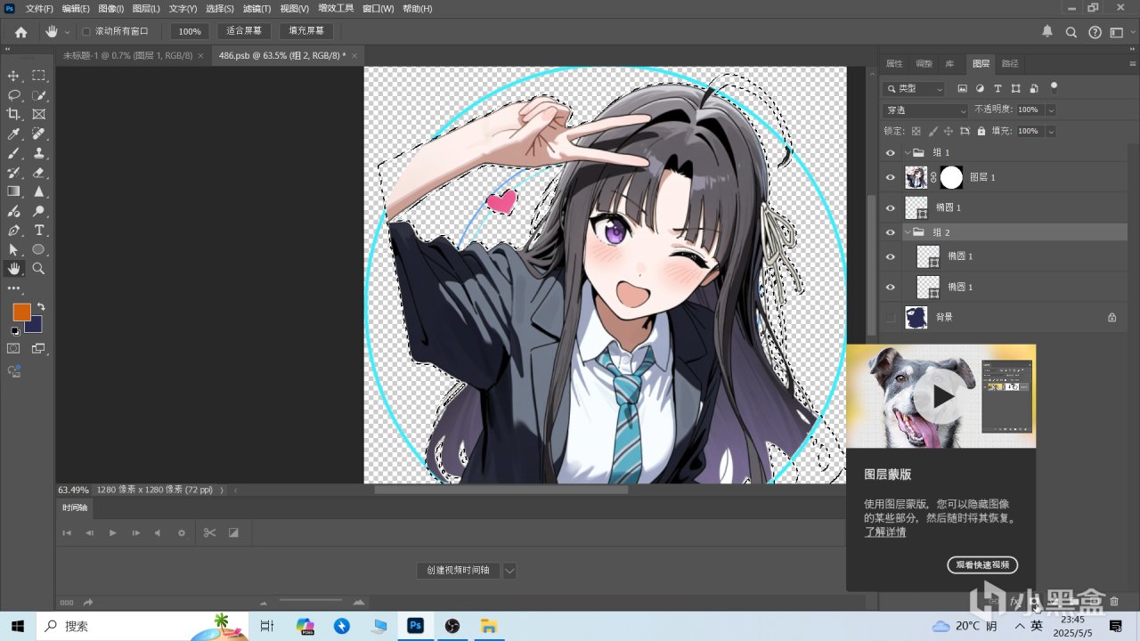Select the Move tool
This screenshot has width=1140, height=641.
point(13,76)
